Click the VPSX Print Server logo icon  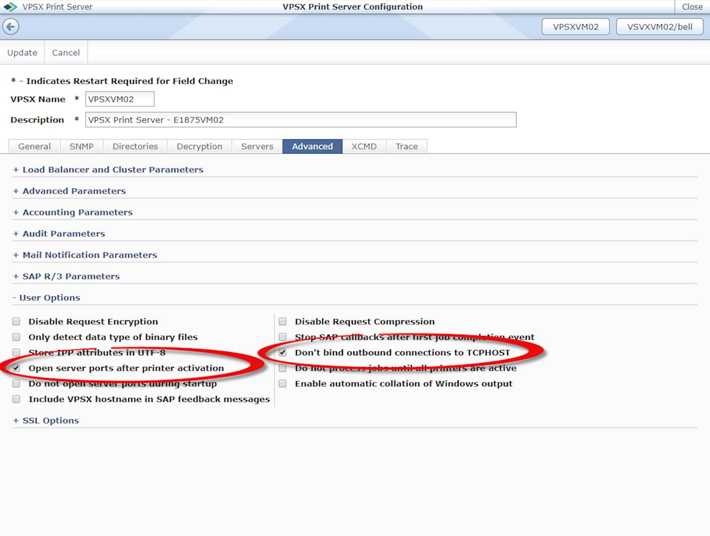pos(10,7)
